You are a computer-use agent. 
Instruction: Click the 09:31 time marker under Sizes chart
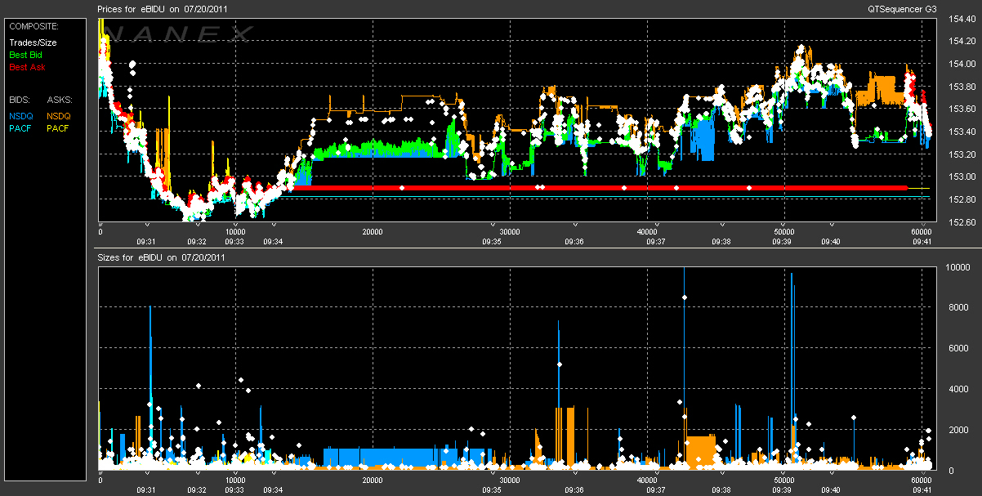point(146,490)
